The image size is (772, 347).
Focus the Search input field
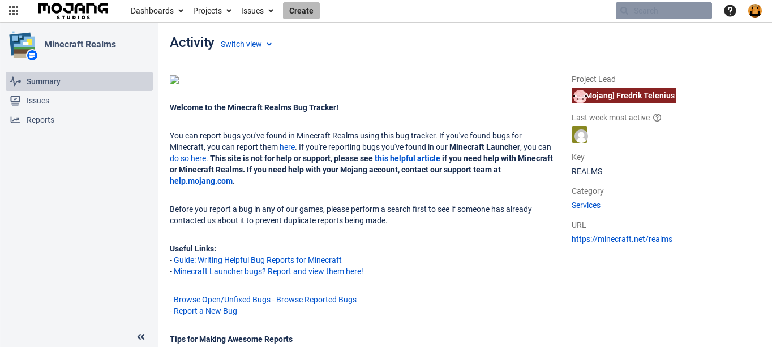coord(669,11)
